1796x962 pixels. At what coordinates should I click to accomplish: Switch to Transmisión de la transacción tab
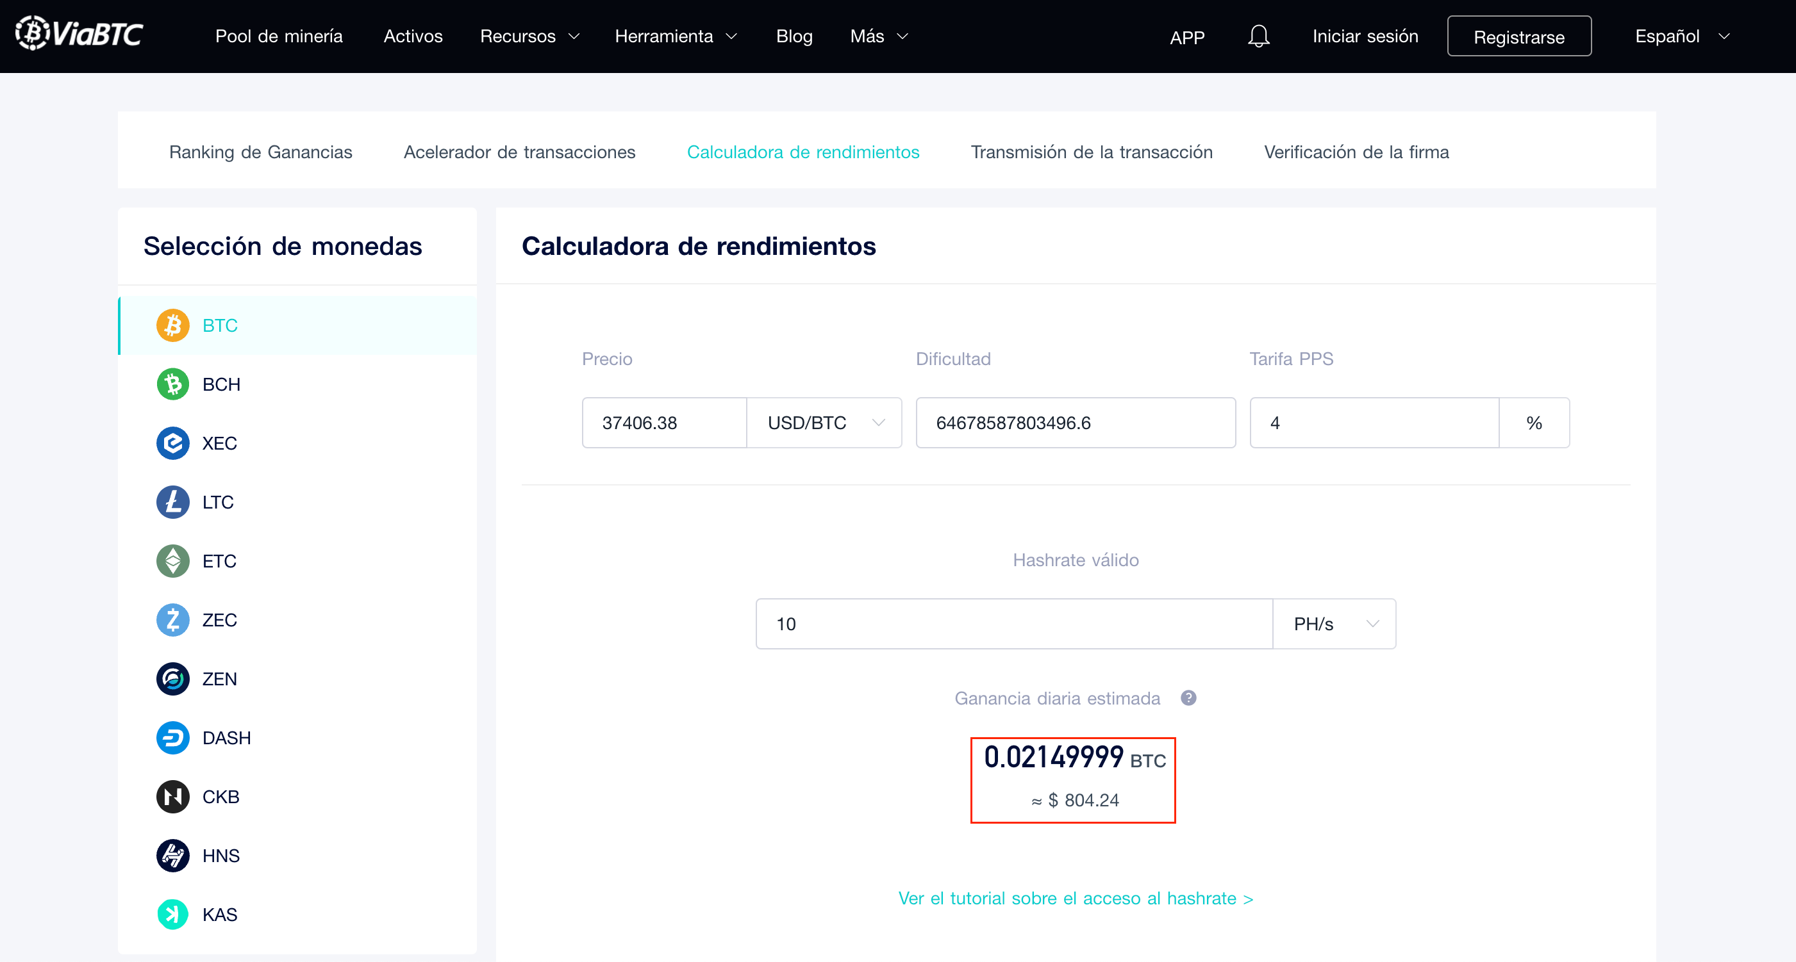point(1091,152)
